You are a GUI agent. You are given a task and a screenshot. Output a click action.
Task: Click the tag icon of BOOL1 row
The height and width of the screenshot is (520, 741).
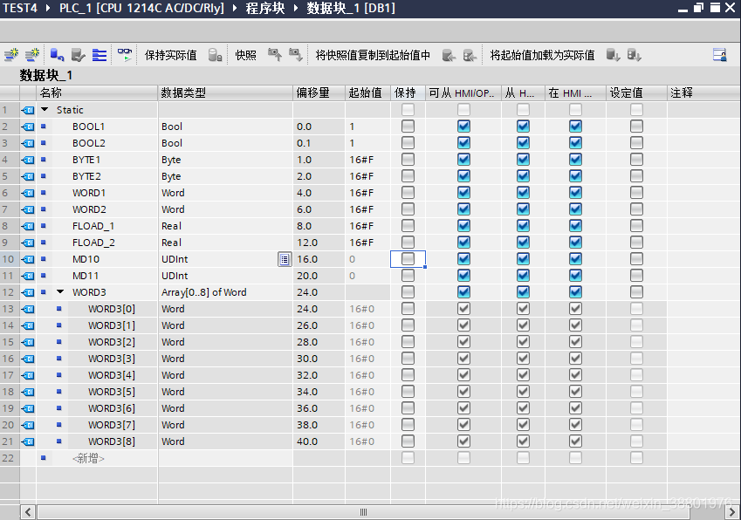click(x=28, y=127)
